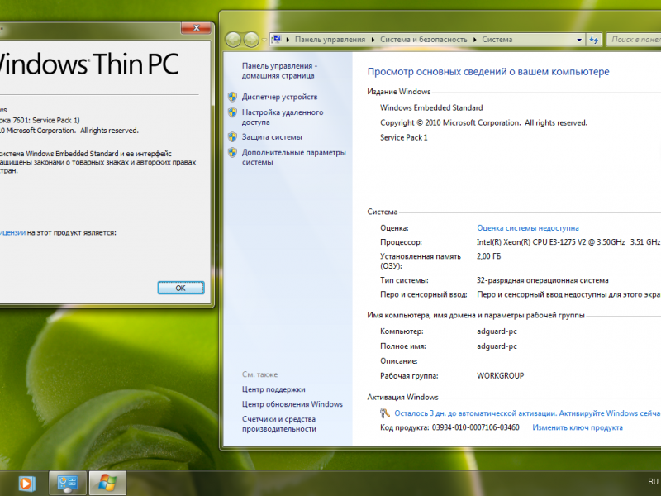The height and width of the screenshot is (496, 661).
Task: Click the 2,00 ГБ installed memory value
Action: [x=488, y=256]
